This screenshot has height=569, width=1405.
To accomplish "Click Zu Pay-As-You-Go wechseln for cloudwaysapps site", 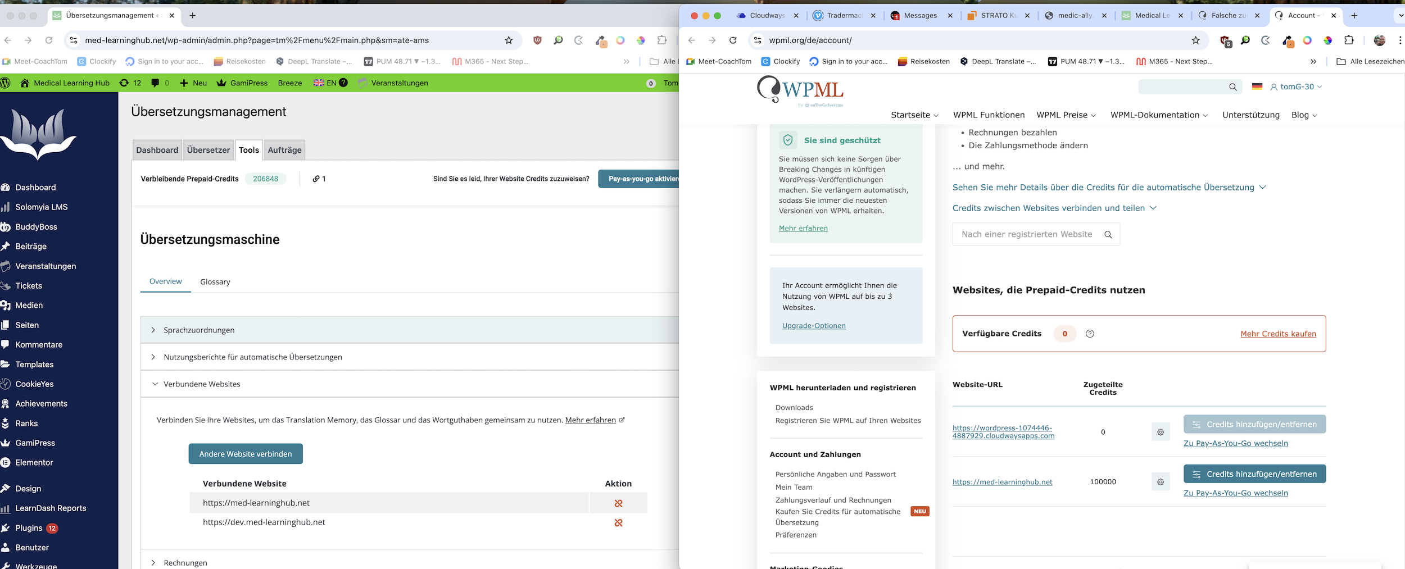I will pos(1235,444).
